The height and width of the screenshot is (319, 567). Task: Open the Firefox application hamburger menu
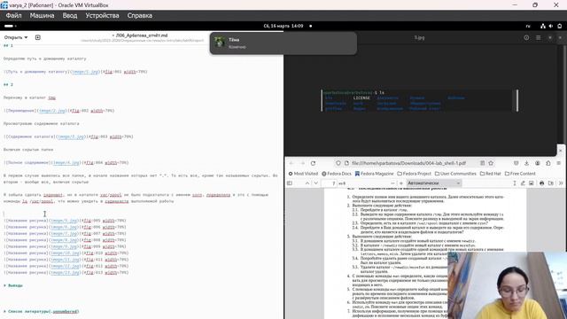[559, 163]
